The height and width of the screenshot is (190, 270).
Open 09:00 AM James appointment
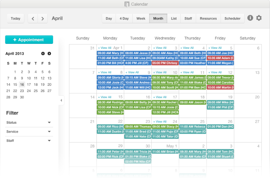193,78
